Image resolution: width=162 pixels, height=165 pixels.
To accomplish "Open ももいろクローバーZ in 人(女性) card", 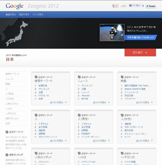I will tap(134, 127).
